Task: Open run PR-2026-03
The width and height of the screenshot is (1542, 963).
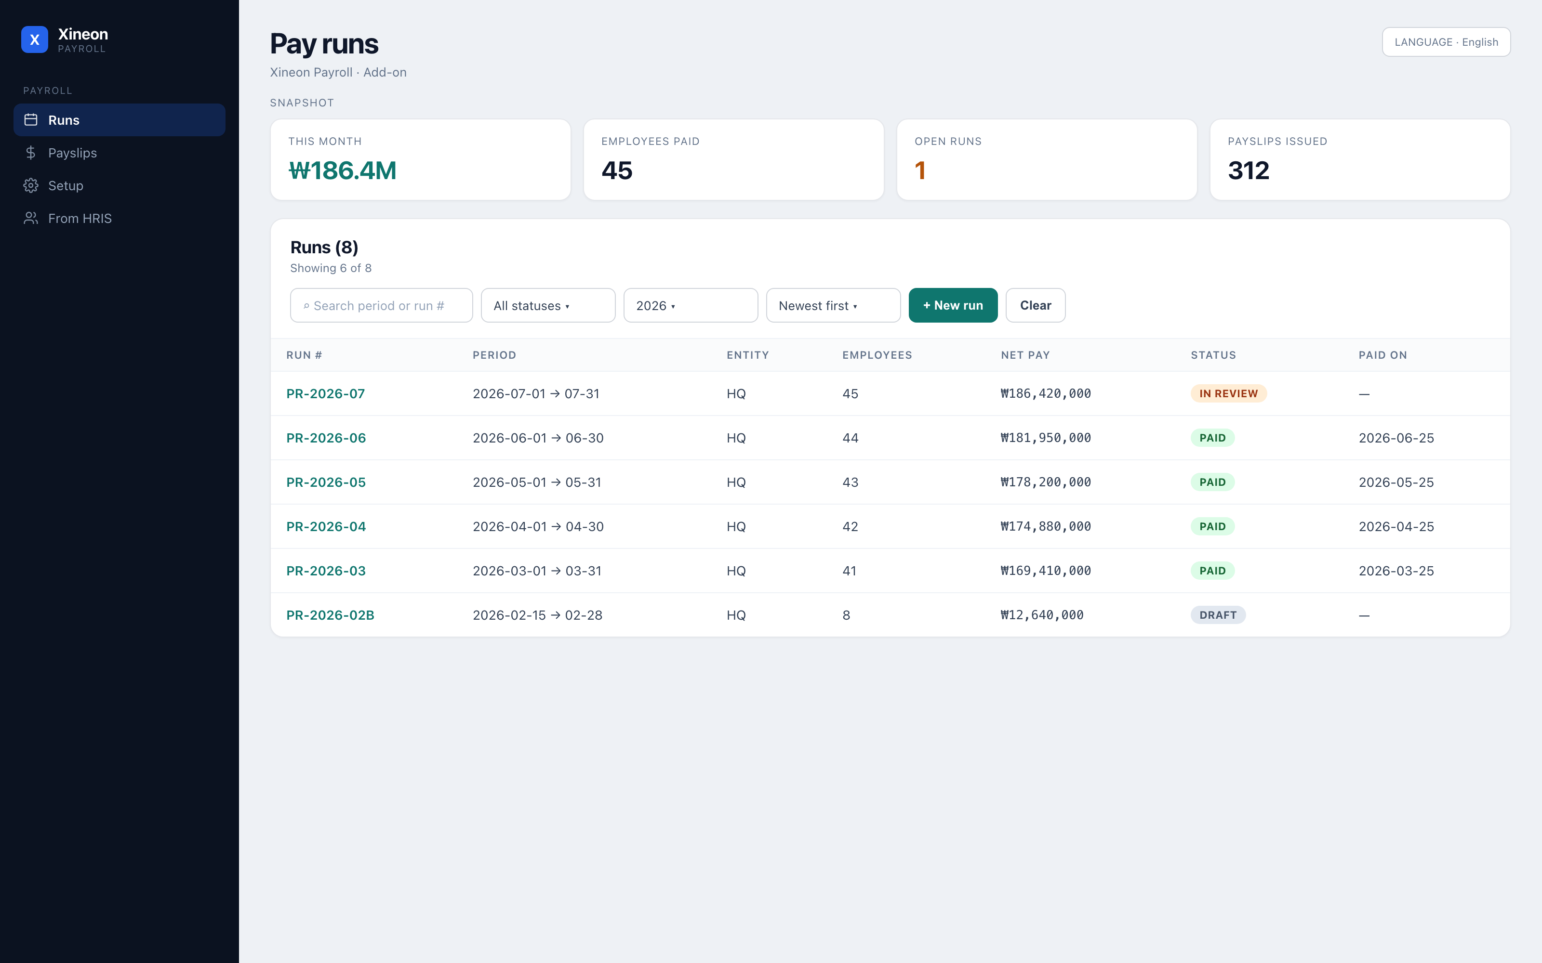Action: click(x=326, y=571)
